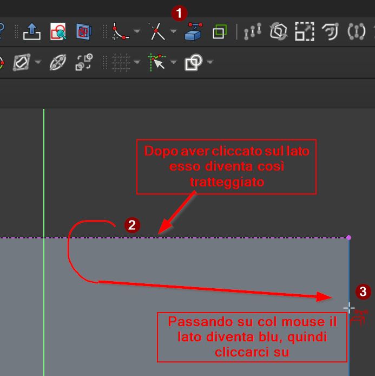The width and height of the screenshot is (375, 376).
Task: Click the green overlapping squares carbon copy icon
Action: [x=219, y=32]
